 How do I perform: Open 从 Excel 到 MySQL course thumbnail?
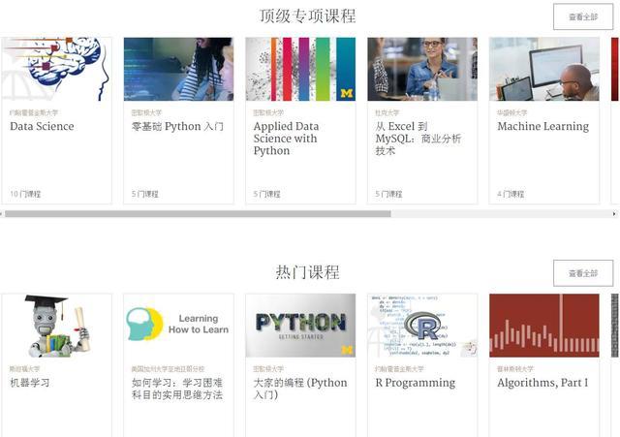(422, 69)
